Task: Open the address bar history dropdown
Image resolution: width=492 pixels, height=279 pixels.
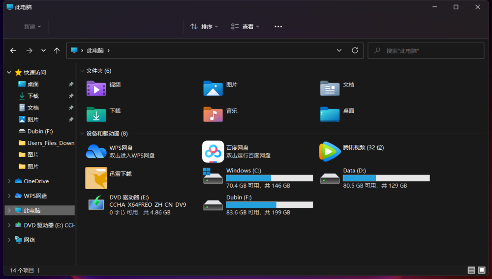Action: point(339,51)
